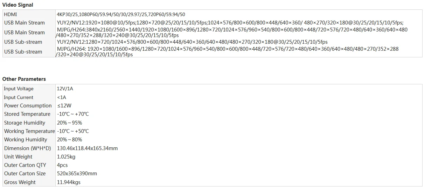Image resolution: width=425 pixels, height=190 pixels.
Task: Click the "Power Consumption" label
Action: (x=28, y=106)
